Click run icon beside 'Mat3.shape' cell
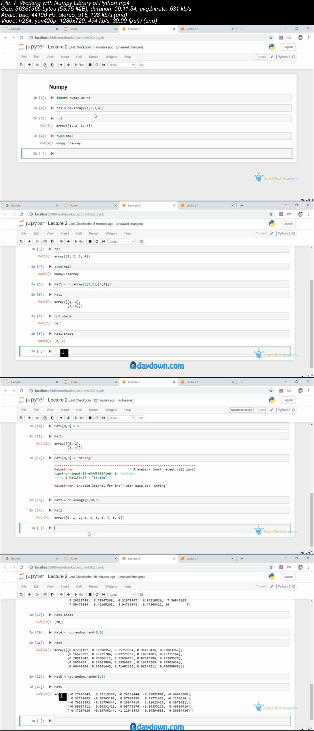This screenshot has height=731, width=314. pos(50,615)
